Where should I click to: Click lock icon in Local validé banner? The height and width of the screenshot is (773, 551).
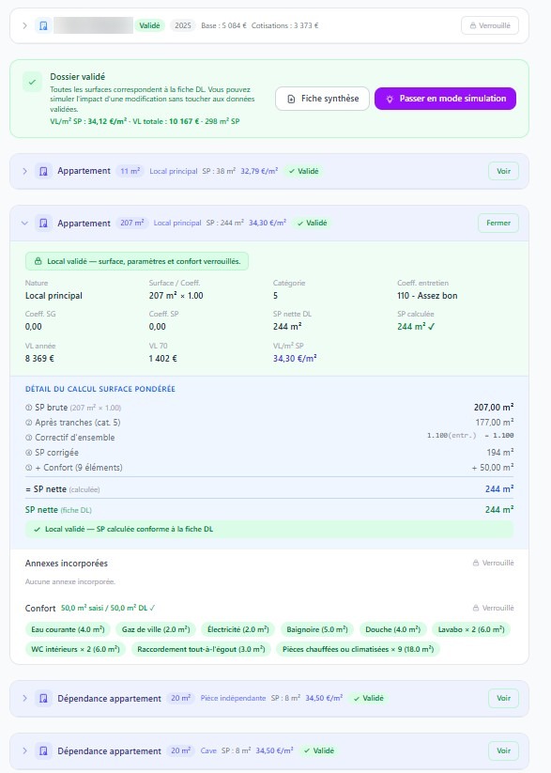point(38,261)
